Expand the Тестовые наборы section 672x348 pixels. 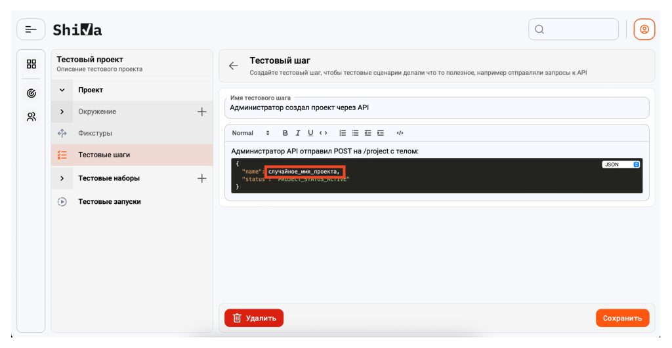pyautogui.click(x=62, y=178)
